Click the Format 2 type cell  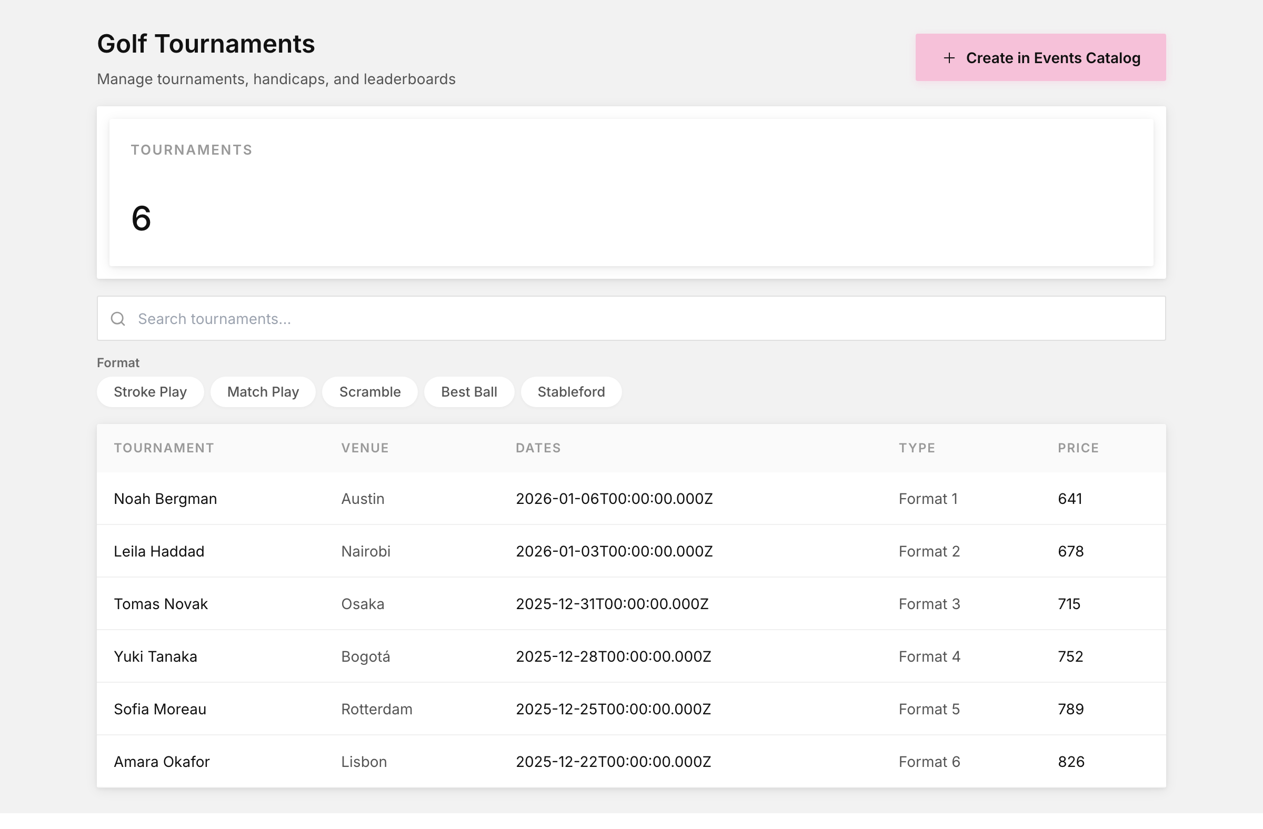click(x=929, y=551)
